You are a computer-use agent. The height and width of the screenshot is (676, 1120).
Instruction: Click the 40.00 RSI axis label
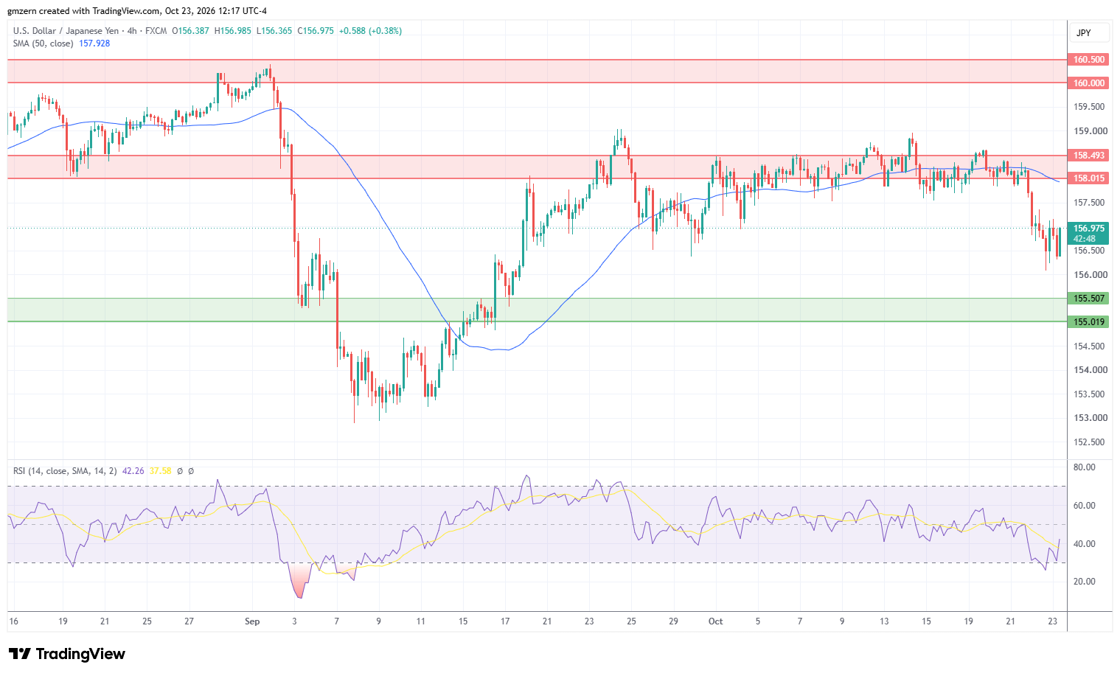point(1084,544)
